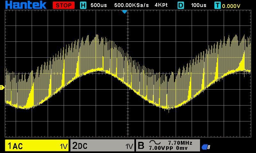Click the Hantek brand logo
This screenshot has width=256, height=153.
pyautogui.click(x=26, y=5)
